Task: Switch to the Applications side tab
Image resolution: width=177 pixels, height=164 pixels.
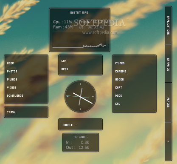Action: (x=168, y=25)
